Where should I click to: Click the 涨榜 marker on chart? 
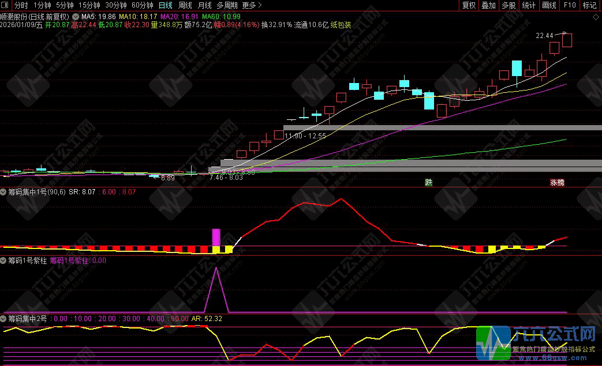click(557, 183)
